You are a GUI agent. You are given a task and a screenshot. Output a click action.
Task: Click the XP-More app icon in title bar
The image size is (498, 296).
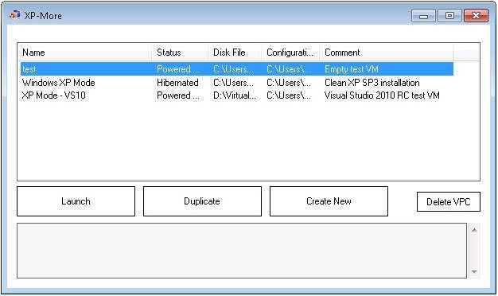14,15
